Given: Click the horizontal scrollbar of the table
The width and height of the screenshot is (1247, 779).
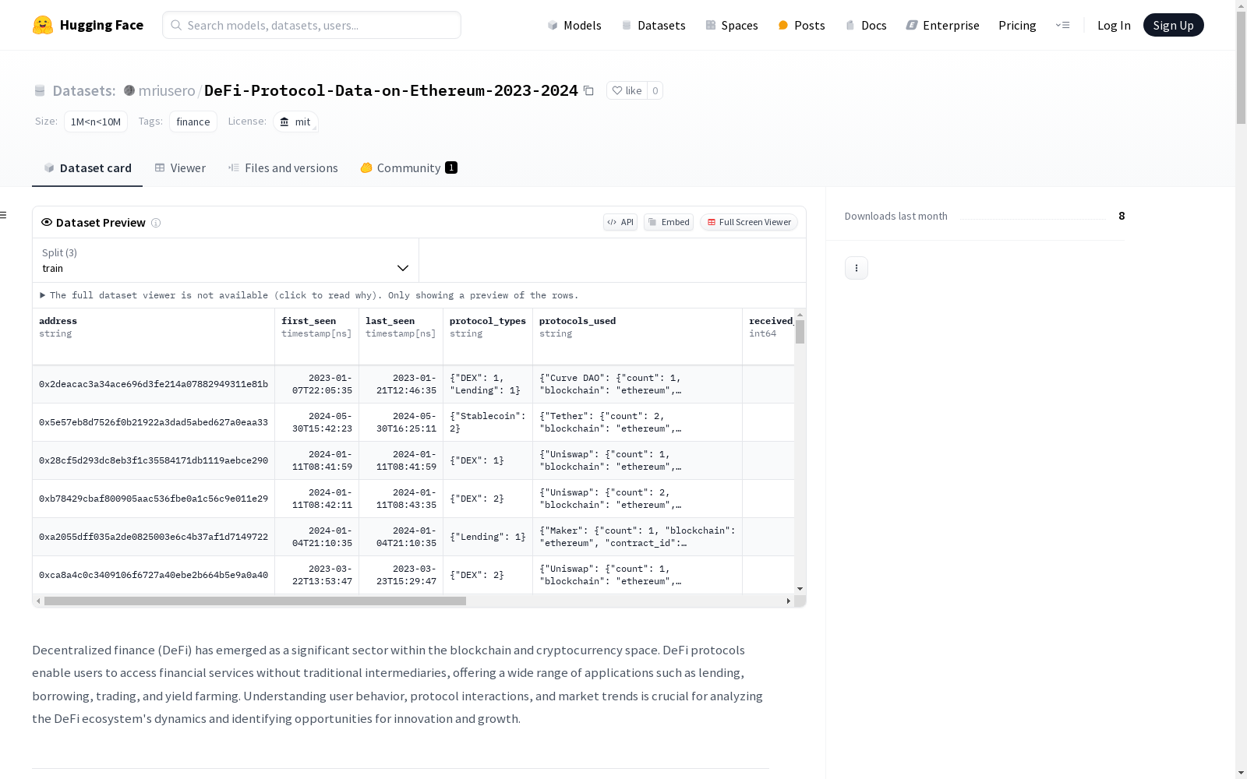Looking at the screenshot, I should (x=255, y=601).
